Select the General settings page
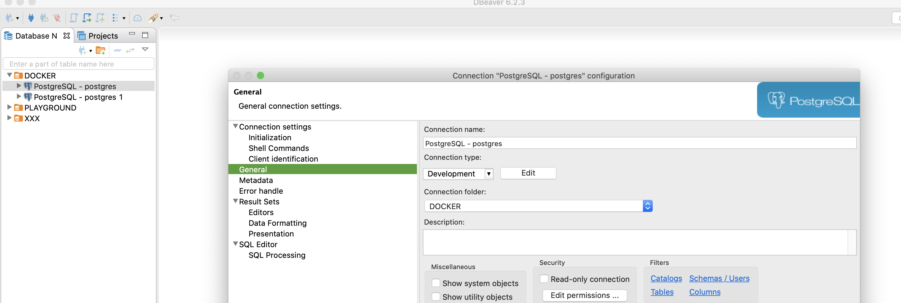901x303 pixels. (x=322, y=169)
